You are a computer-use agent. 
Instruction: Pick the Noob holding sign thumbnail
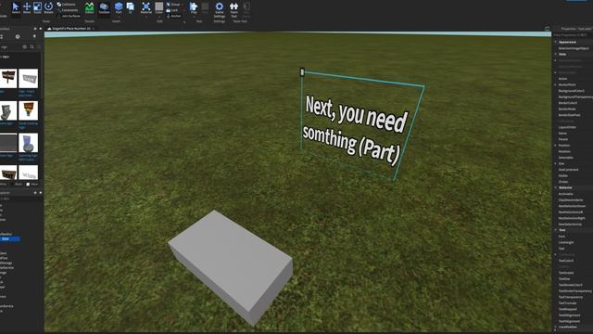pyautogui.click(x=28, y=110)
